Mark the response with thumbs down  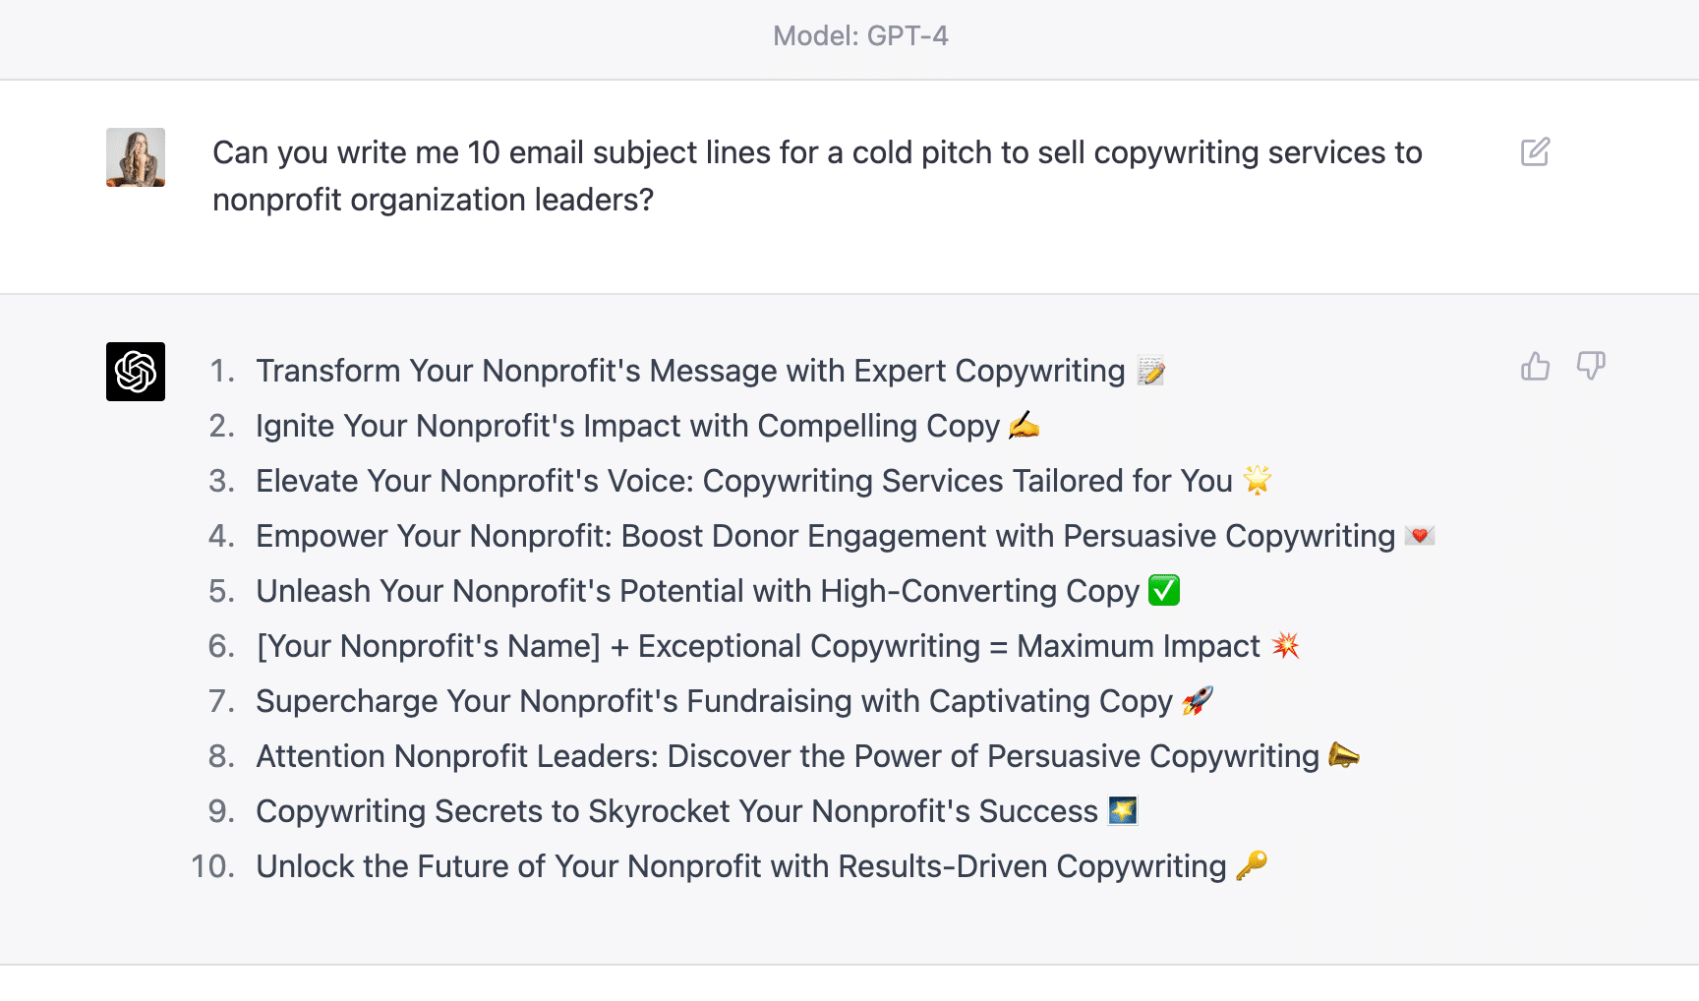(1591, 366)
